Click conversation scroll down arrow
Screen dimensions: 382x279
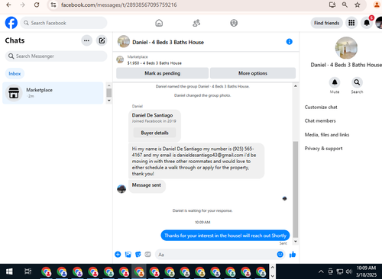(296, 241)
